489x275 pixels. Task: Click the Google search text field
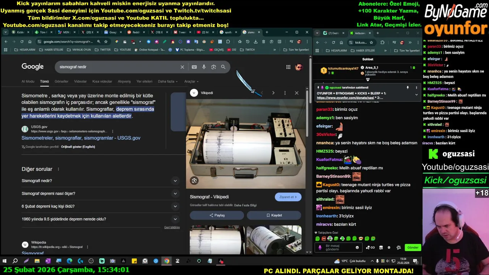tap(118, 67)
